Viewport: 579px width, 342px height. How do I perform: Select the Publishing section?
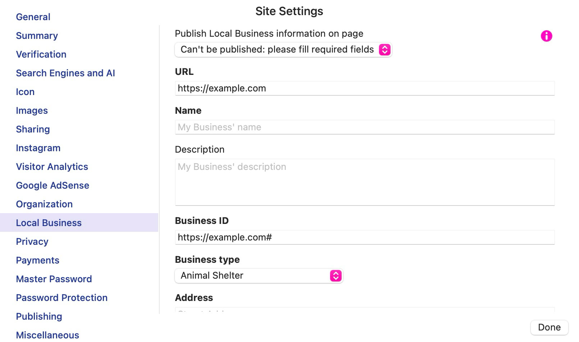[x=39, y=316]
